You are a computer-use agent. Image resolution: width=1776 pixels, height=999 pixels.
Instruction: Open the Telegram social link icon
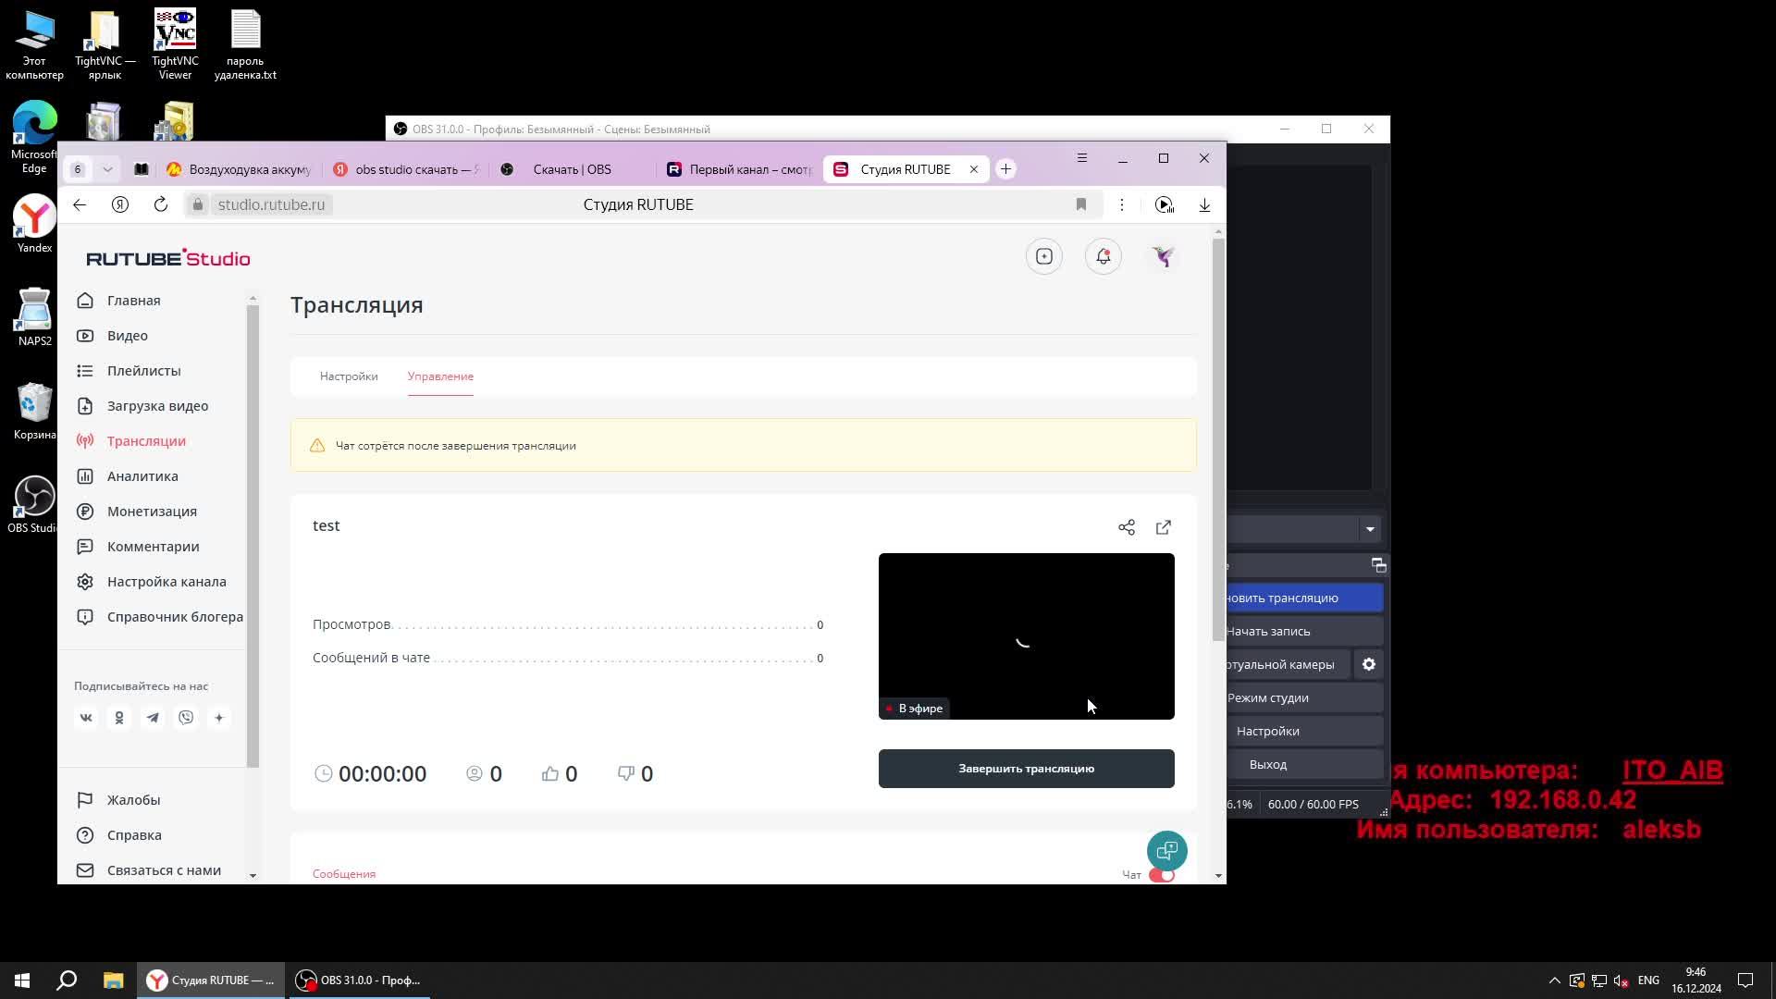153,718
